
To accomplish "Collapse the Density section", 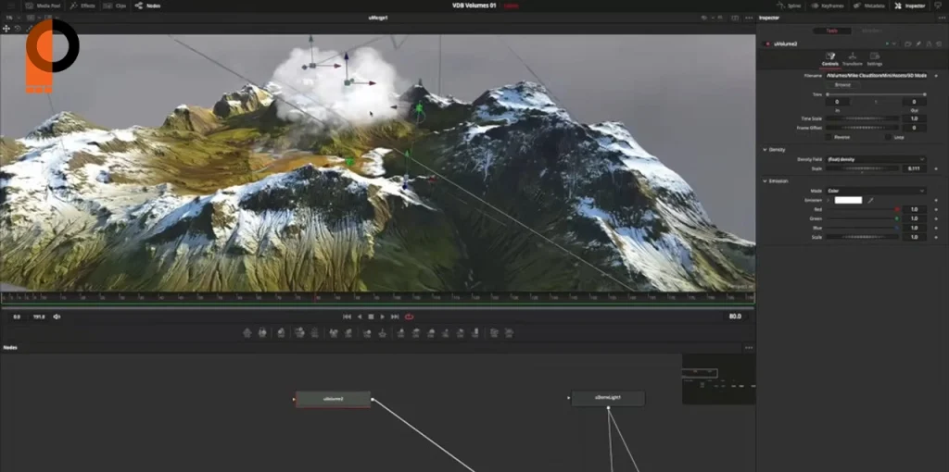I will coord(766,149).
